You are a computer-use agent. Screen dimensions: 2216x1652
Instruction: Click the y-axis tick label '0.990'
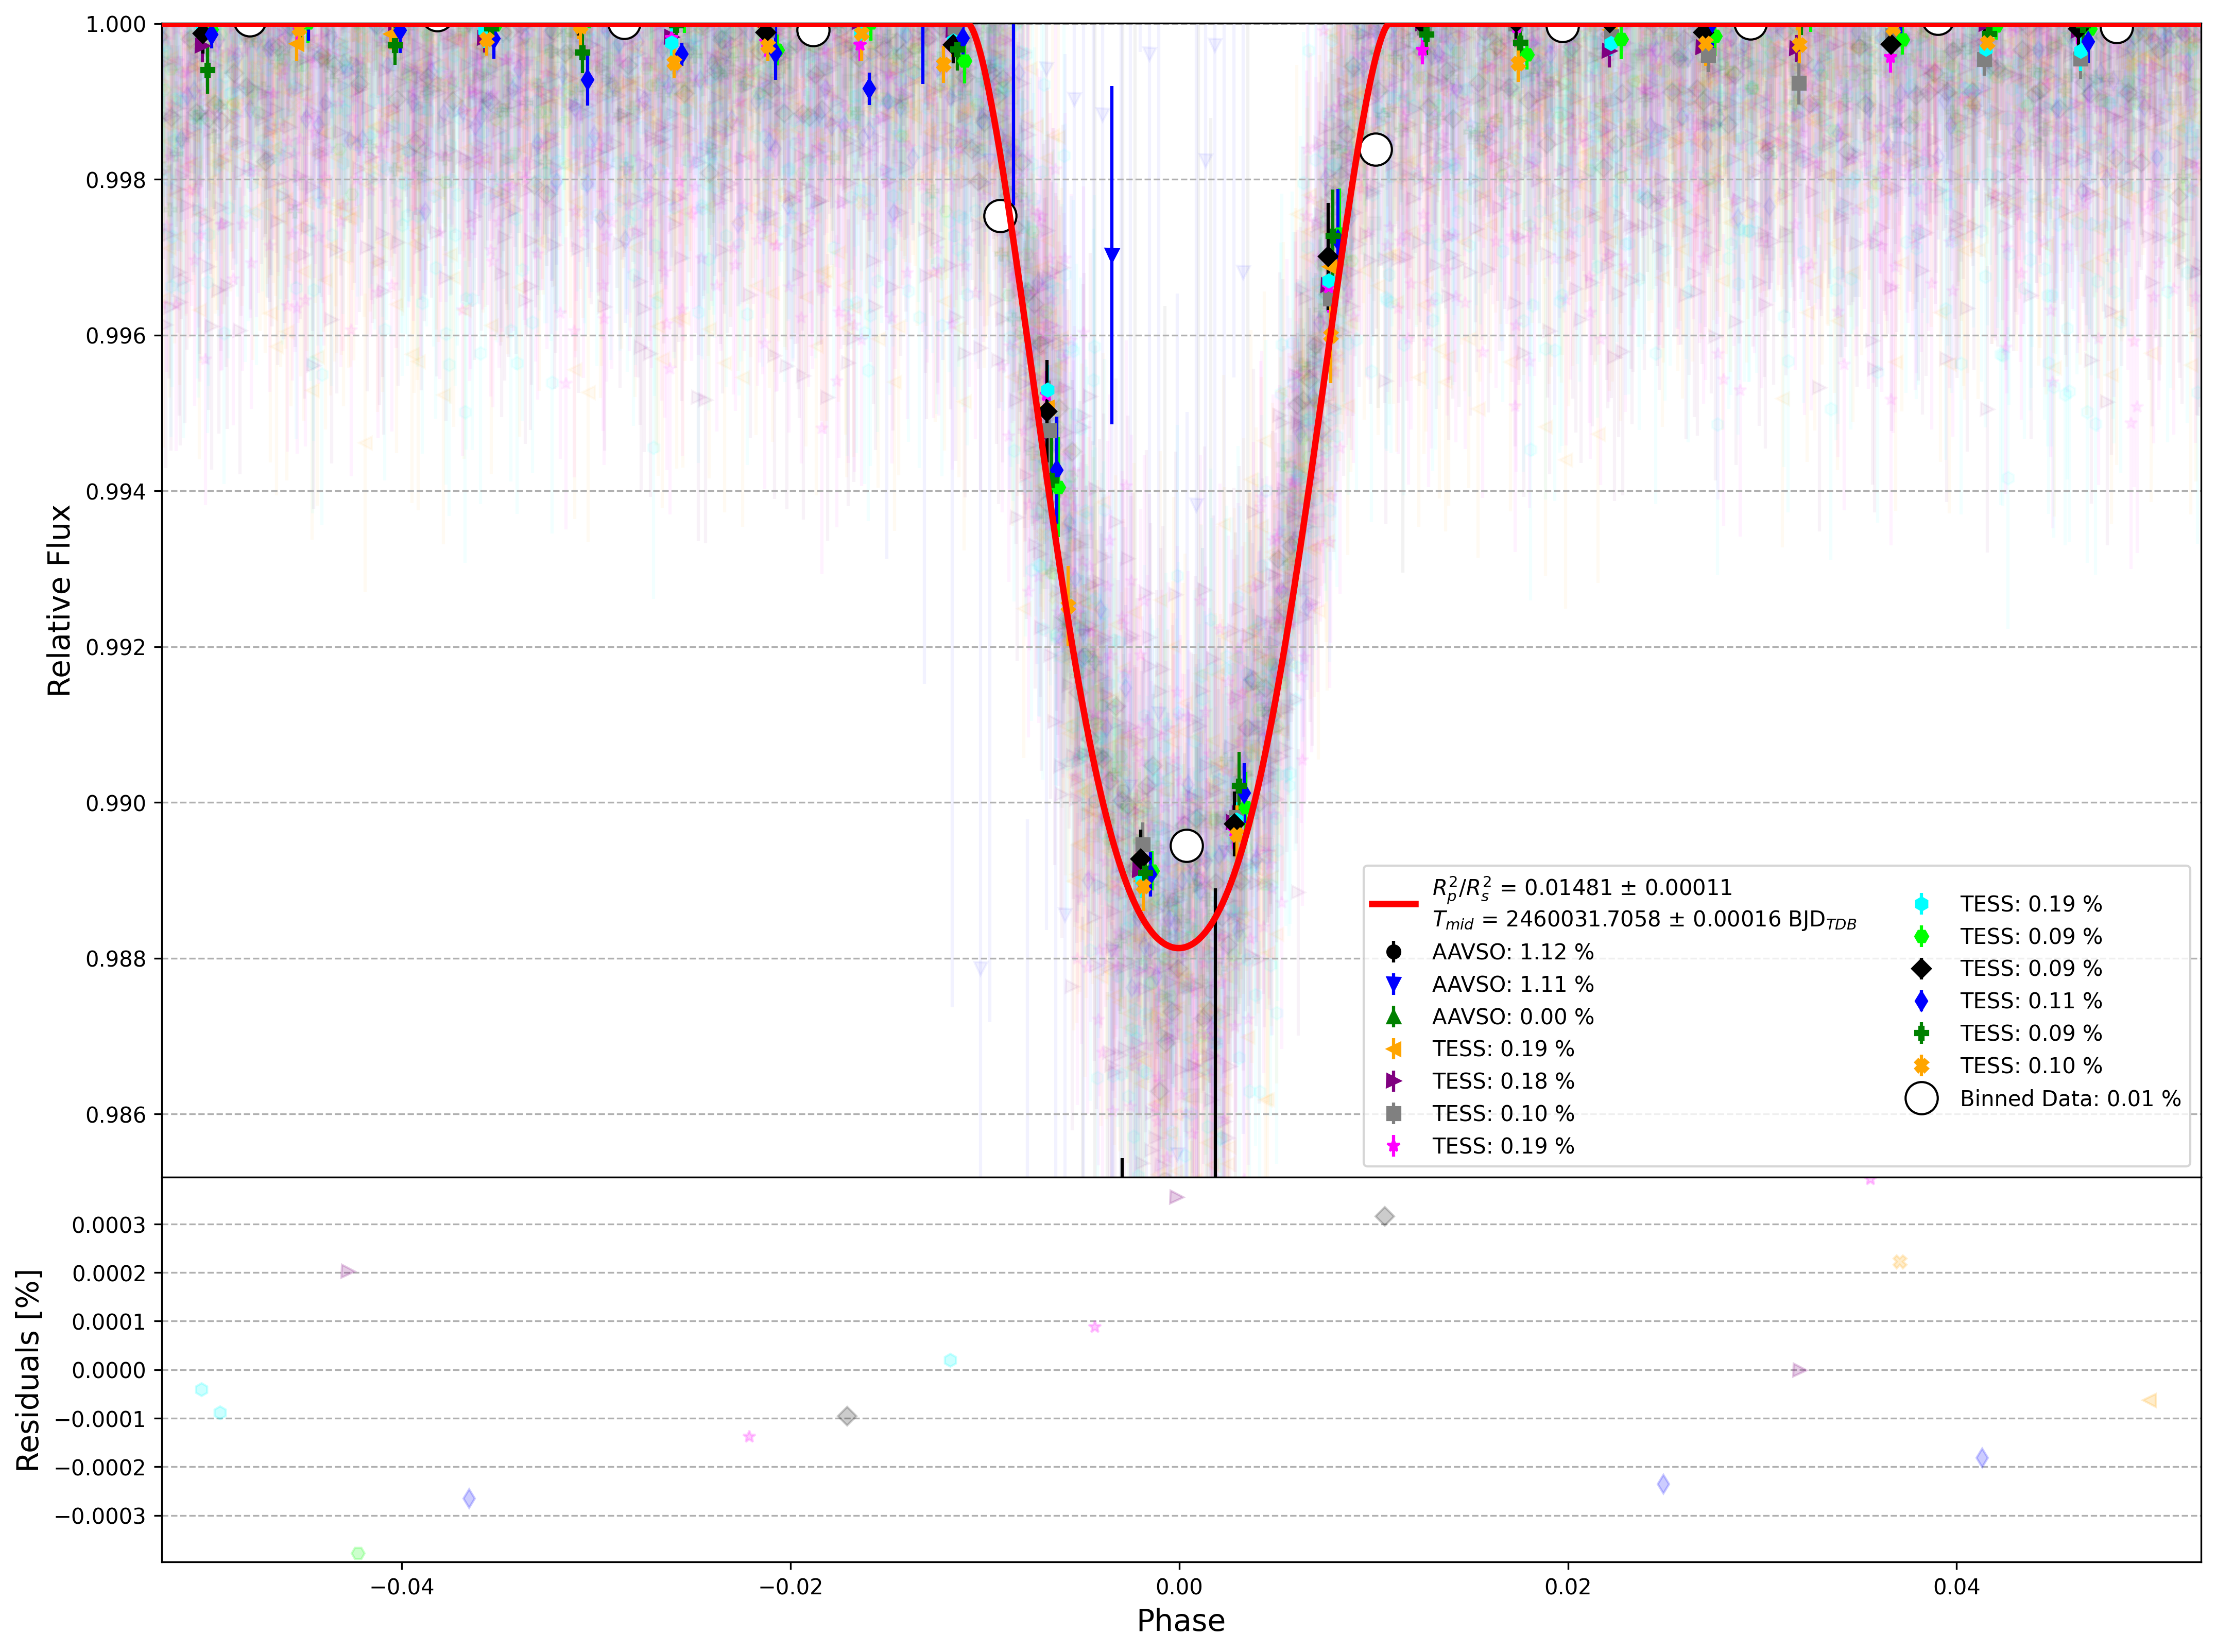(x=116, y=803)
